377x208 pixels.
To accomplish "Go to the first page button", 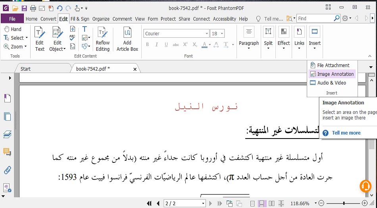I will 149,203.
